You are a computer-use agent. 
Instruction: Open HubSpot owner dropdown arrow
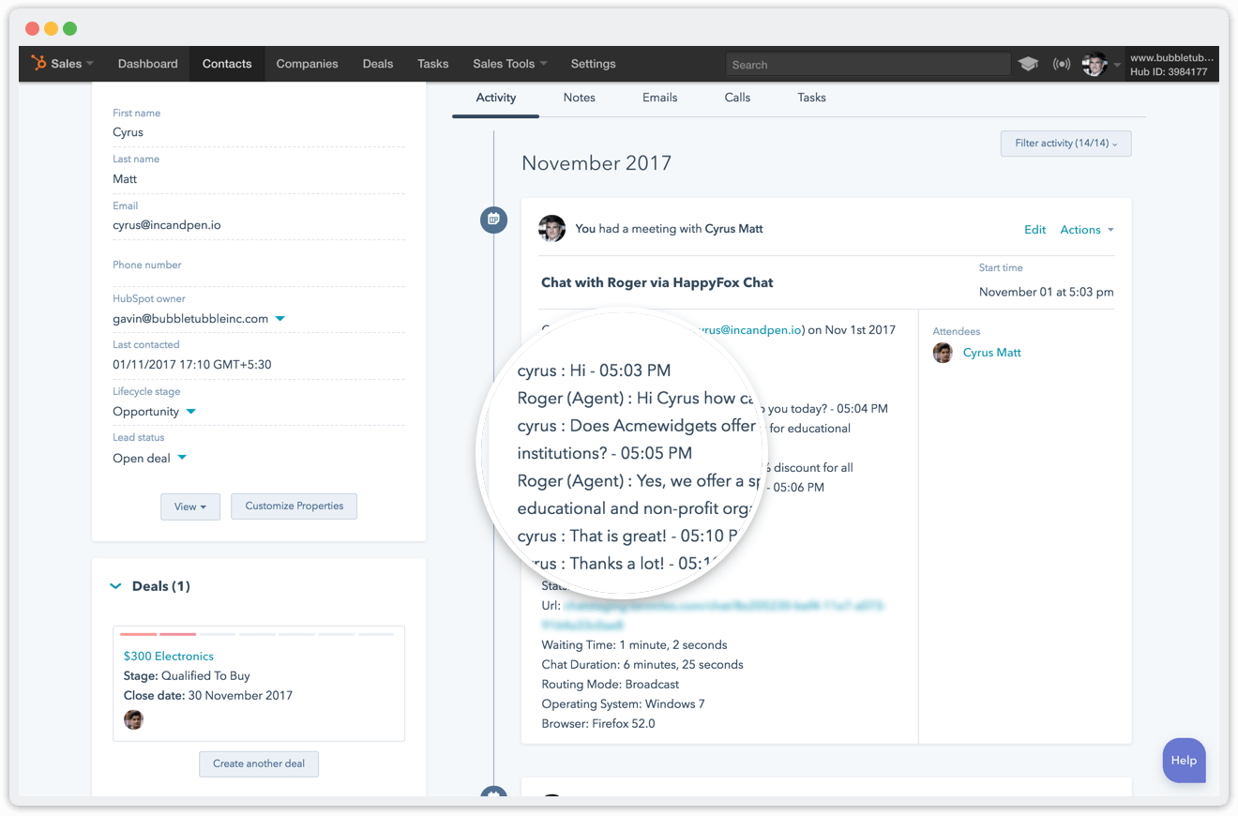(279, 319)
